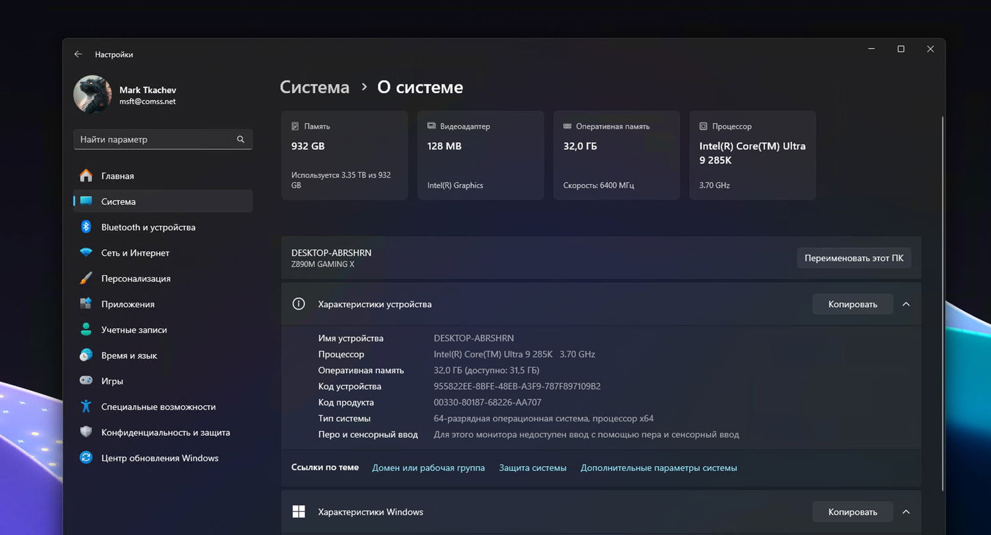Screen dimensions: 991x535
Task: Open the Память 932 GB card
Action: click(x=344, y=155)
